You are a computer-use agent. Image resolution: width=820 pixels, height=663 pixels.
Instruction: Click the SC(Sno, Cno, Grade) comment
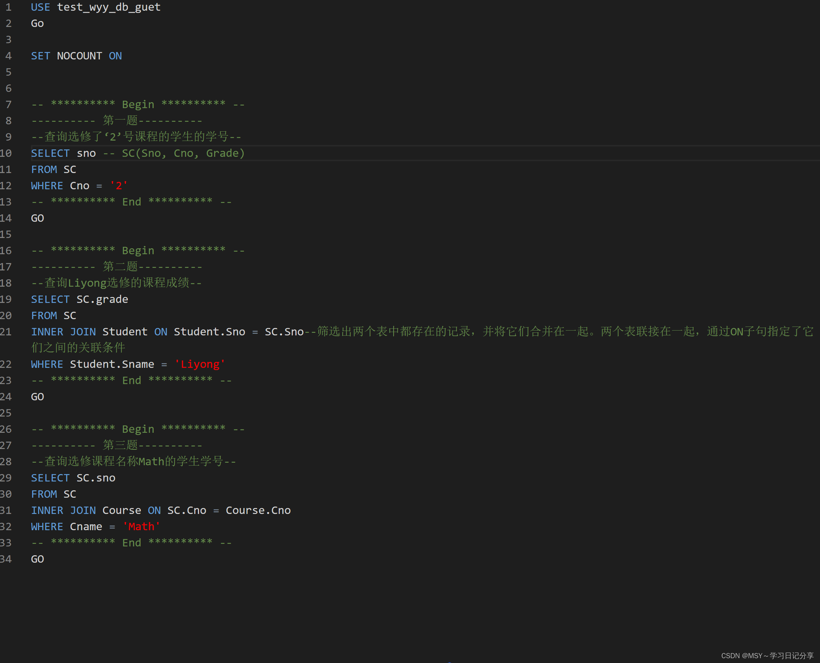point(183,153)
